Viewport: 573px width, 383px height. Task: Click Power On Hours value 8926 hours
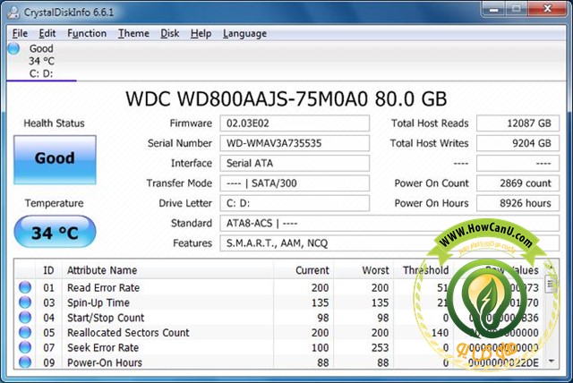pos(517,203)
